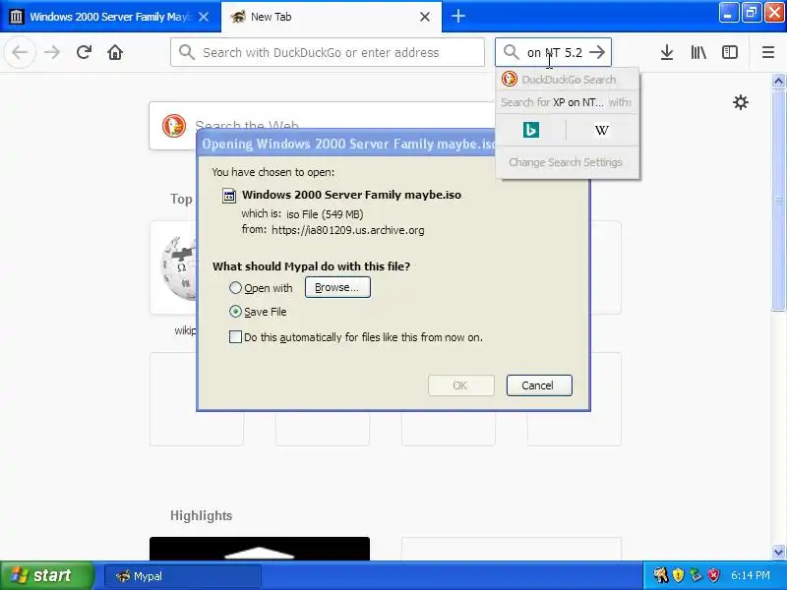
Task: Click the vertical scrollbar thumb
Action: coord(778,200)
